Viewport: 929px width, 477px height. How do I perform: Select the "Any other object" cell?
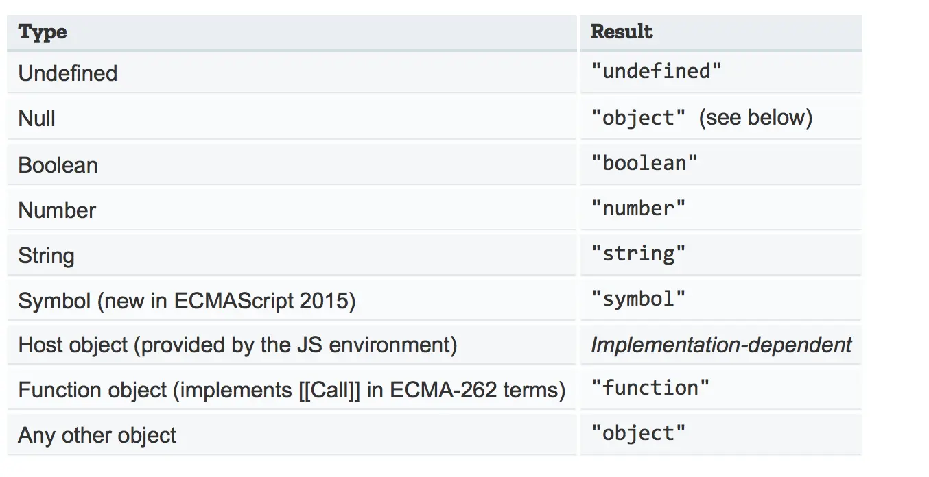pyautogui.click(x=97, y=435)
